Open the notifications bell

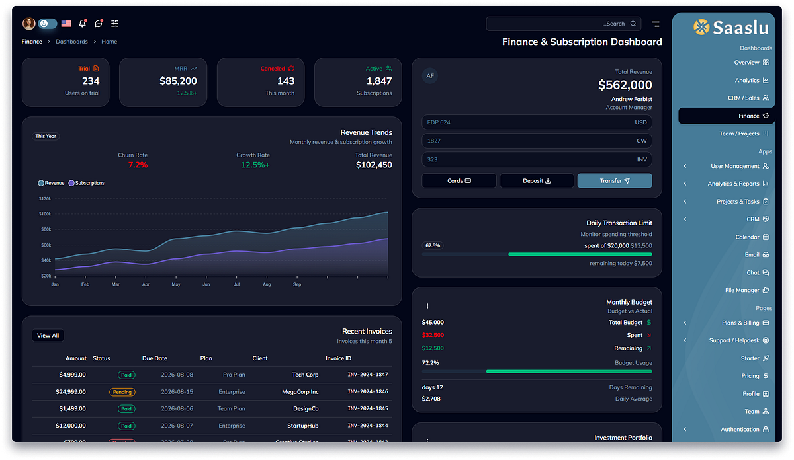(x=83, y=24)
